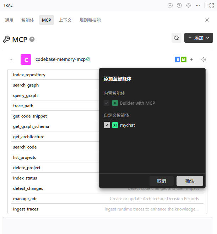Screen dimensions: 217x234
Task: Click the TRAE title text
Action: click(x=8, y=5)
